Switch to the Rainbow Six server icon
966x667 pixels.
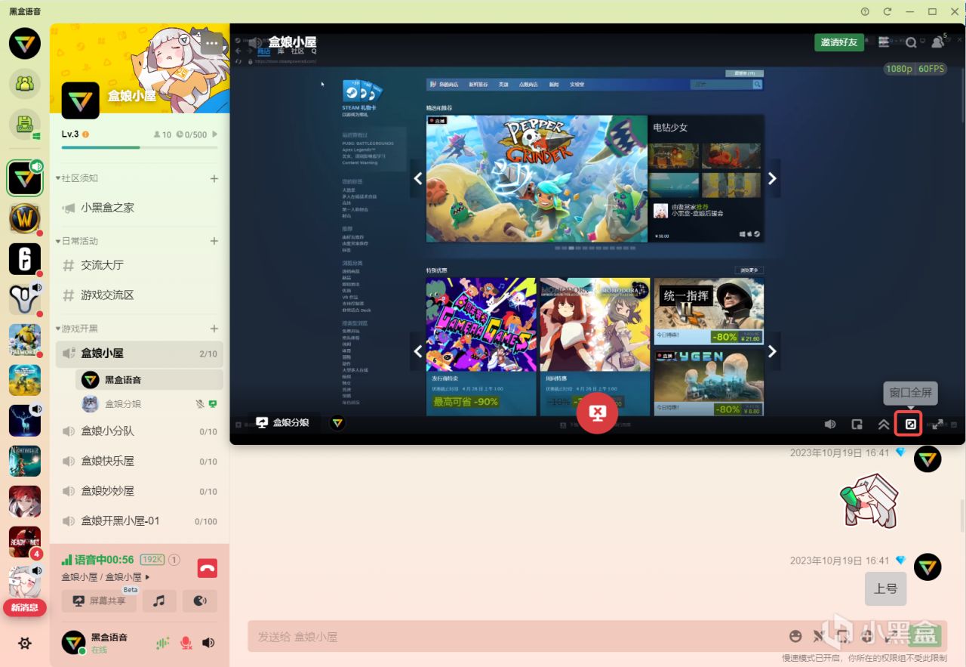25,259
